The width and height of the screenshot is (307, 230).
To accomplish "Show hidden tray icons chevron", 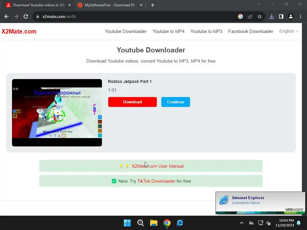I will [242, 223].
